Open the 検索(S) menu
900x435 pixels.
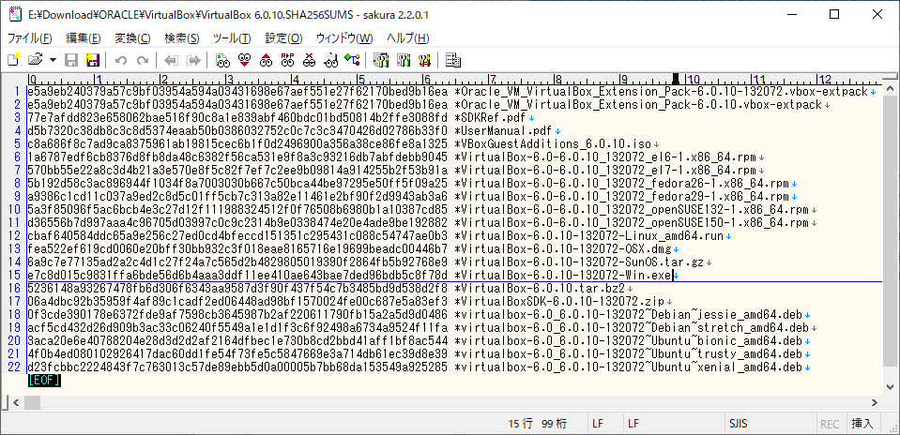click(181, 38)
